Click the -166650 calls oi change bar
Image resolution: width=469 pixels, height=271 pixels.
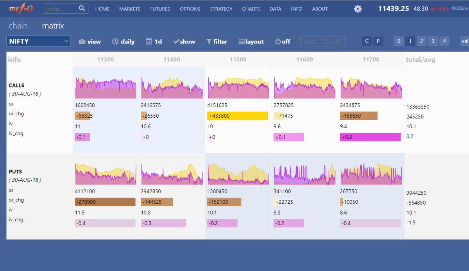pos(359,116)
